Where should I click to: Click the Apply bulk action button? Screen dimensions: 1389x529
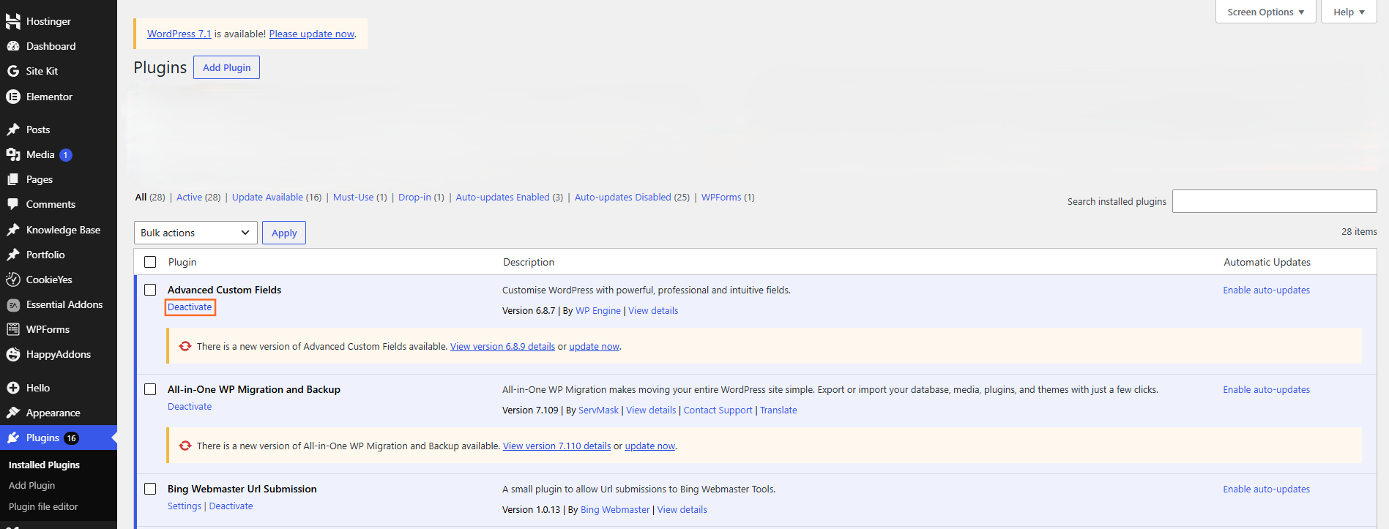coord(284,233)
